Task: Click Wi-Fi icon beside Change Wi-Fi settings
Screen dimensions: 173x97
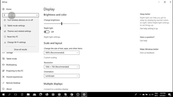Action: click(5, 43)
